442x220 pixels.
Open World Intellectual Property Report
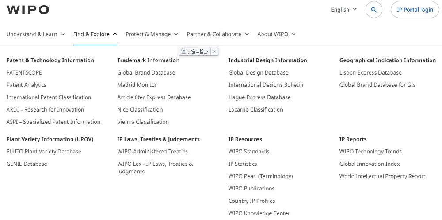(x=382, y=176)
